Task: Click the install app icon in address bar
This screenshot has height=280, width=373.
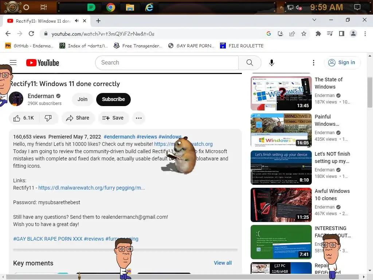Action: coord(280,34)
